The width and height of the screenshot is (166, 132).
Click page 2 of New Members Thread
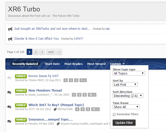(79, 95)
